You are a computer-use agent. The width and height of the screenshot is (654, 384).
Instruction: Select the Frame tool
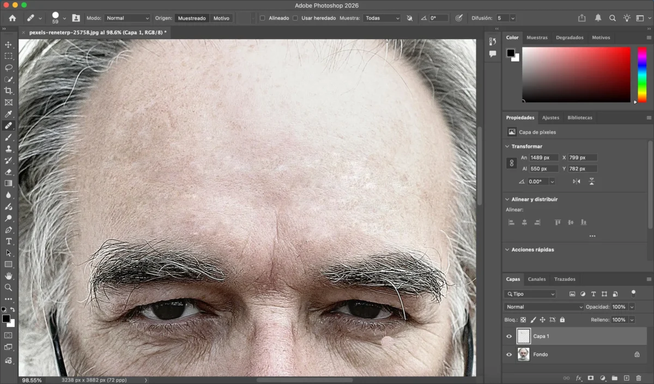8,102
